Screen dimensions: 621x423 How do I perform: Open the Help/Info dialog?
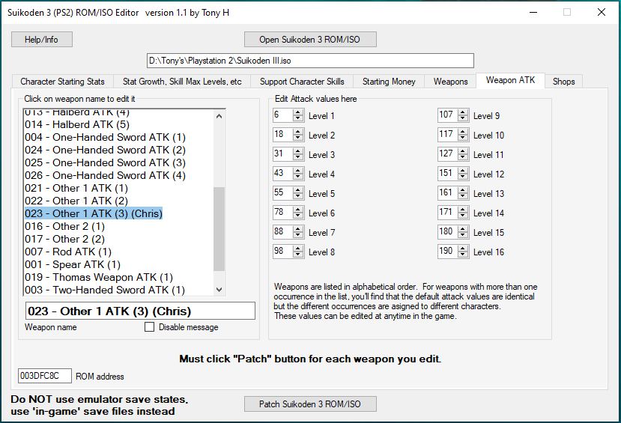tap(42, 40)
